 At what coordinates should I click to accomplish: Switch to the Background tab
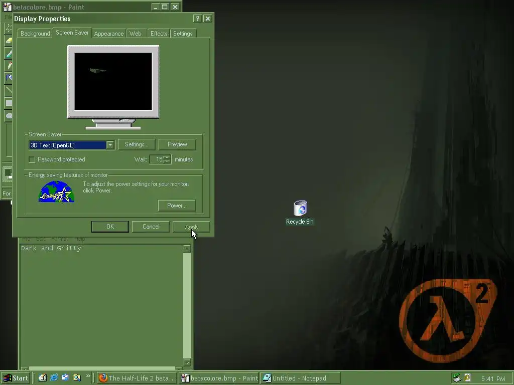pyautogui.click(x=35, y=34)
